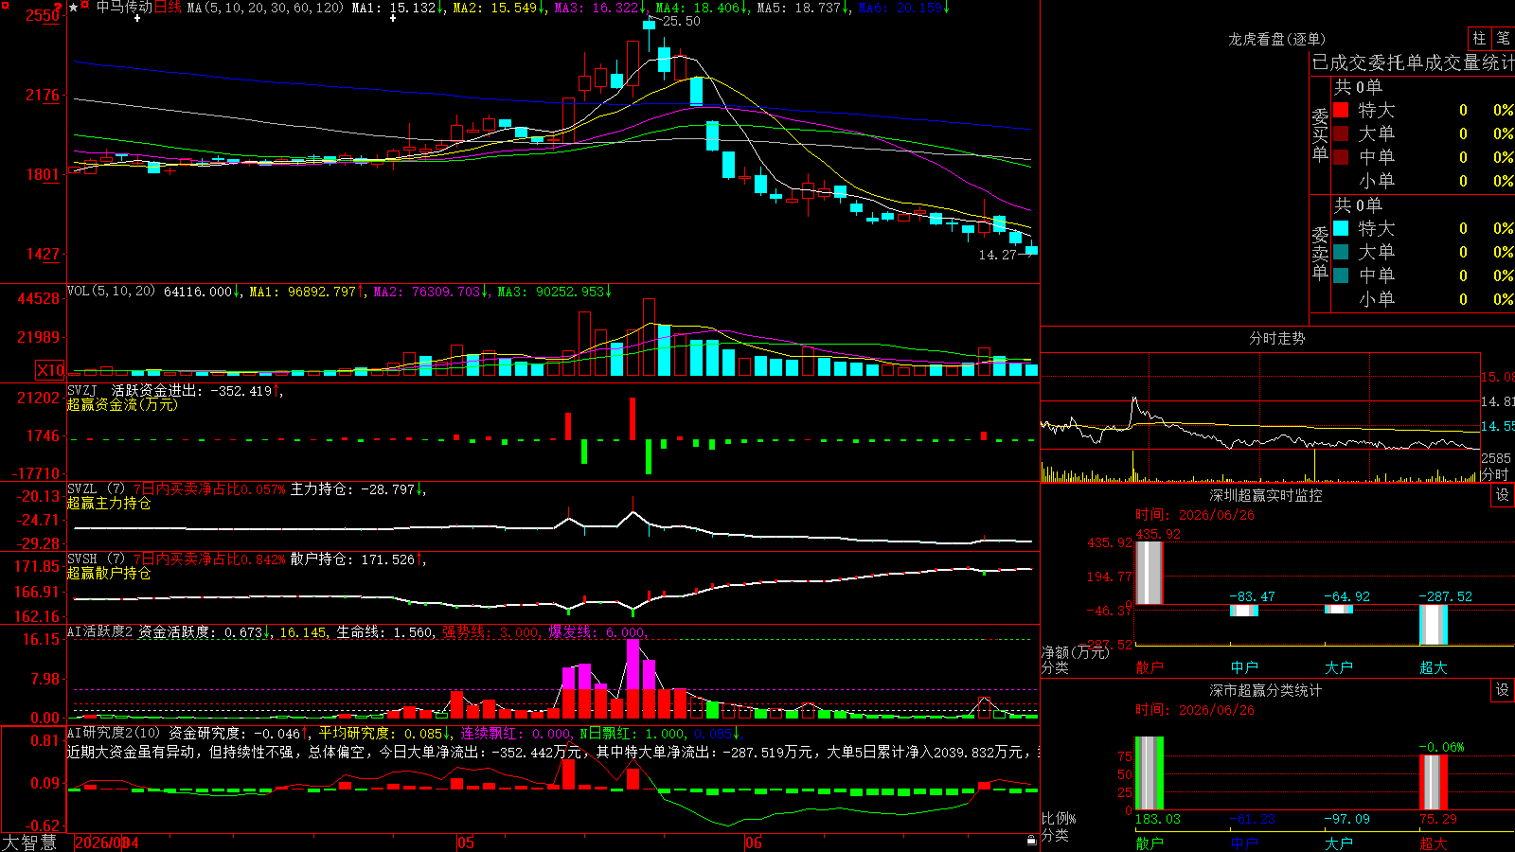The image size is (1515, 852).
Task: Click the cyan 特大 sell-order color swatch
Action: (1341, 228)
